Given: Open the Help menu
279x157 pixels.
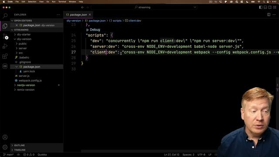Looking at the screenshot, I should [81, 2].
